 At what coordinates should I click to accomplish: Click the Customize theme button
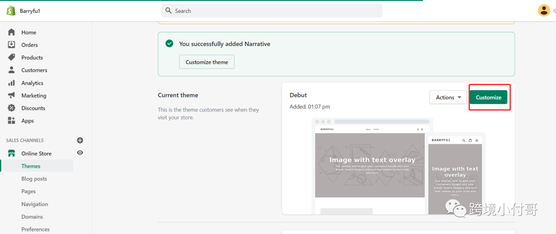[x=207, y=62]
